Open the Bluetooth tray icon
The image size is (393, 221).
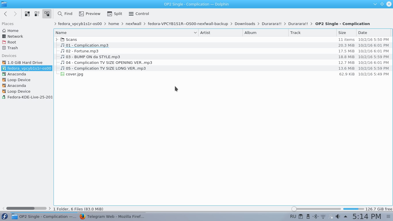click(315, 216)
